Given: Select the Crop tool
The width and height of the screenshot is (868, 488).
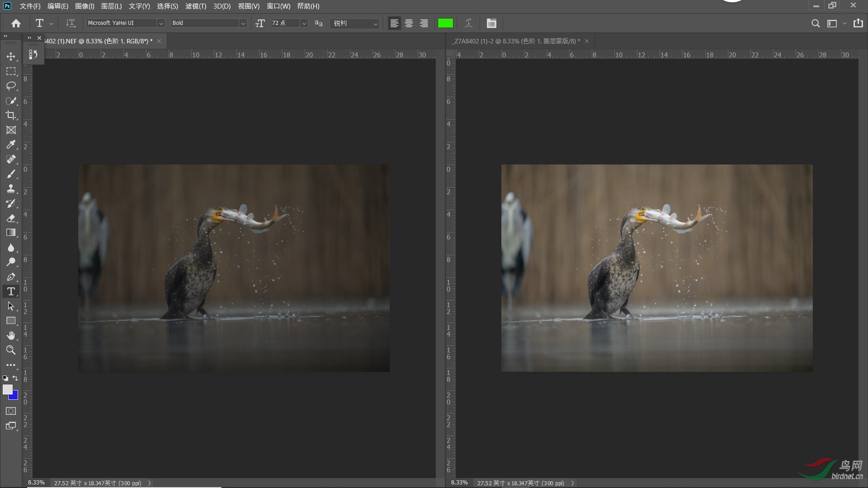Looking at the screenshot, I should tap(11, 115).
